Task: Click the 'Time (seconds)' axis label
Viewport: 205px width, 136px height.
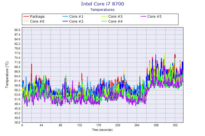Action: point(102,130)
